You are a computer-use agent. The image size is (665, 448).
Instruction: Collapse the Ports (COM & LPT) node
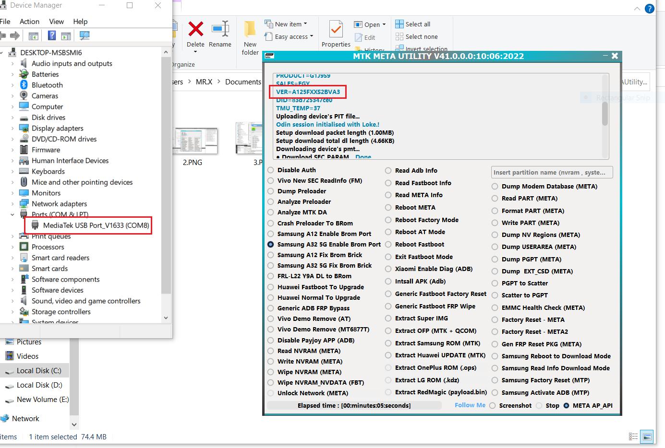pyautogui.click(x=12, y=214)
